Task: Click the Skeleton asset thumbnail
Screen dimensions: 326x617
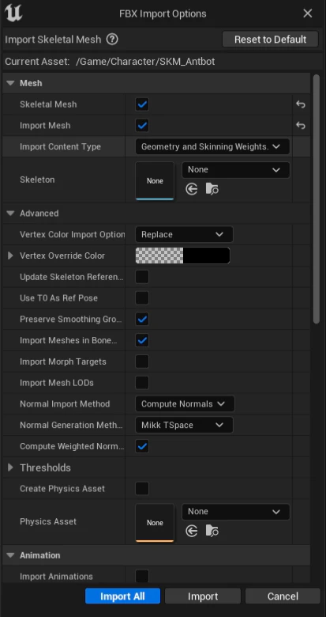Action: click(155, 180)
